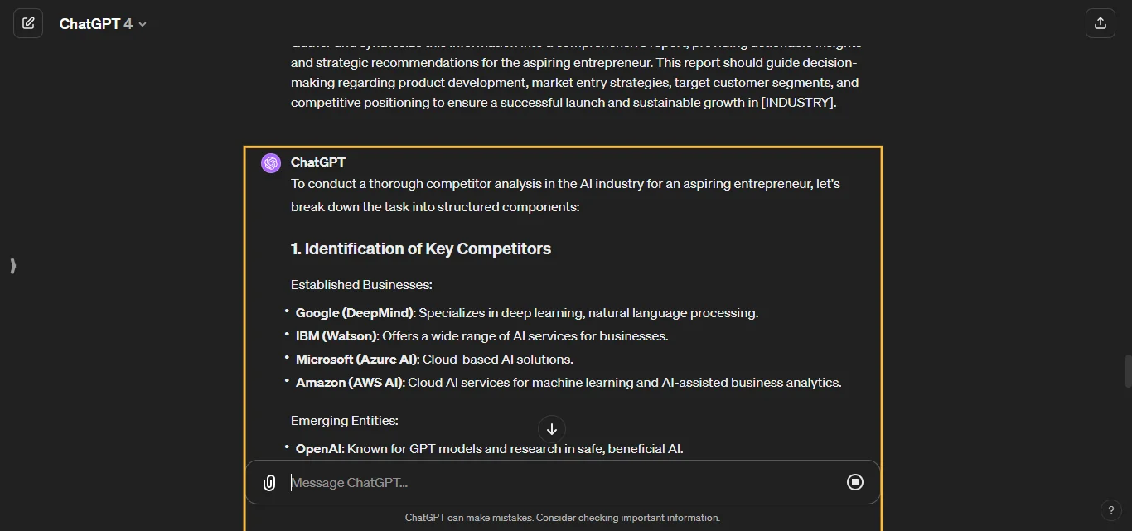Start a new chat with the compose icon
Viewport: 1132px width, 531px height.
coord(28,22)
